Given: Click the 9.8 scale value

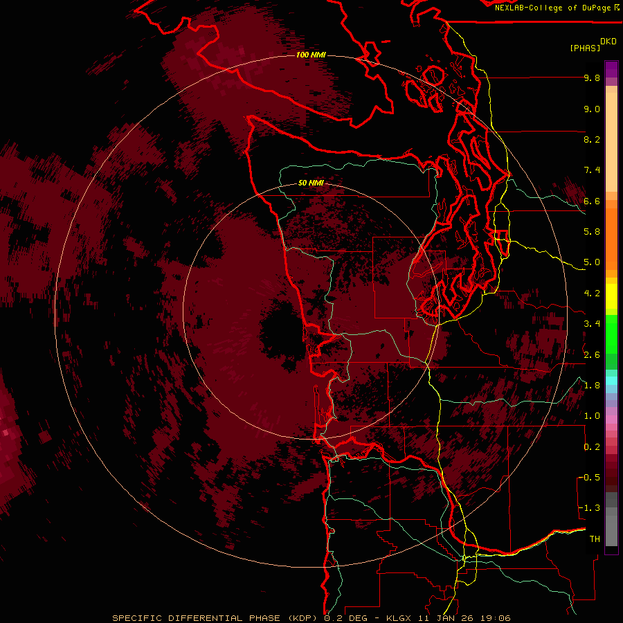Looking at the screenshot, I should click(592, 78).
